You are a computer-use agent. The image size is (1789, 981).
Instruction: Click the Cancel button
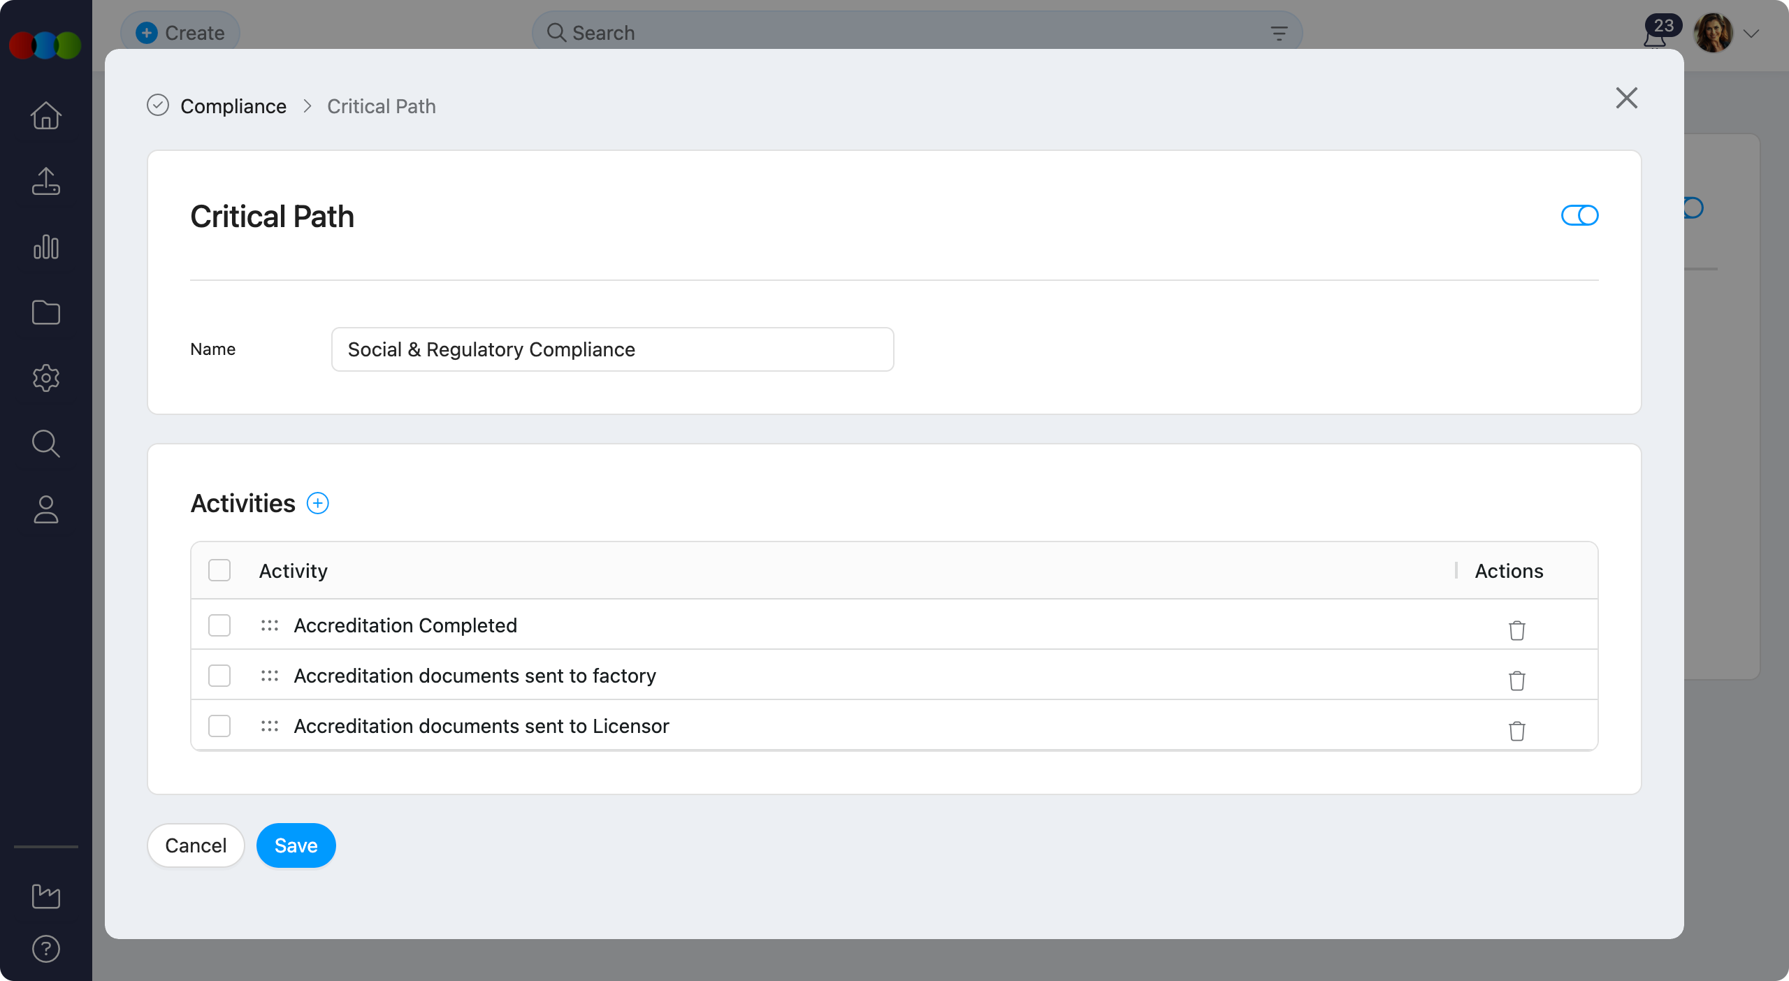coord(196,845)
